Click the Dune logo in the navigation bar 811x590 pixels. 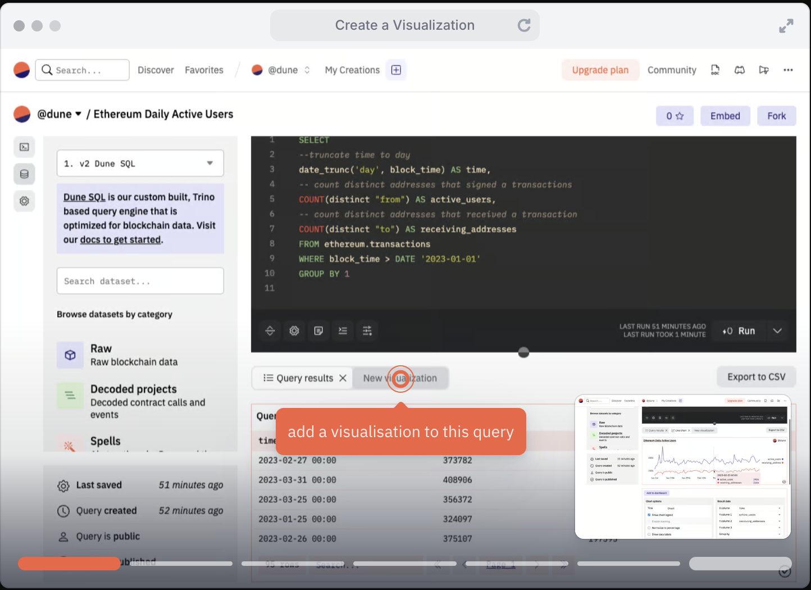(21, 70)
